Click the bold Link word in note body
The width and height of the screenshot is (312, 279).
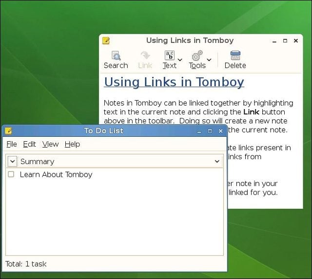(251, 112)
